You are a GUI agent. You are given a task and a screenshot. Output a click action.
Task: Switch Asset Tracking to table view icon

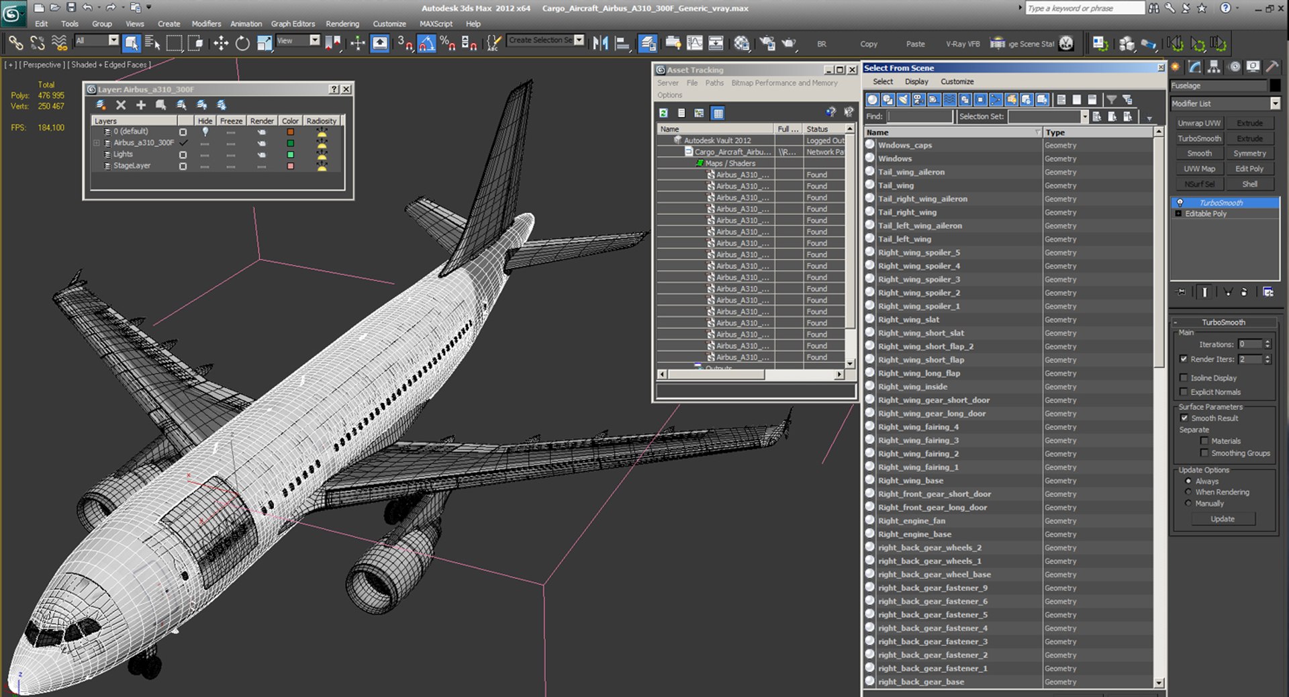(x=718, y=113)
